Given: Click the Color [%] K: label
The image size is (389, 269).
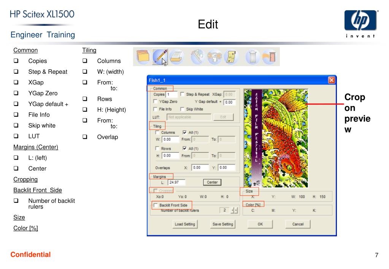Looking at the screenshot, I should (x=314, y=210).
